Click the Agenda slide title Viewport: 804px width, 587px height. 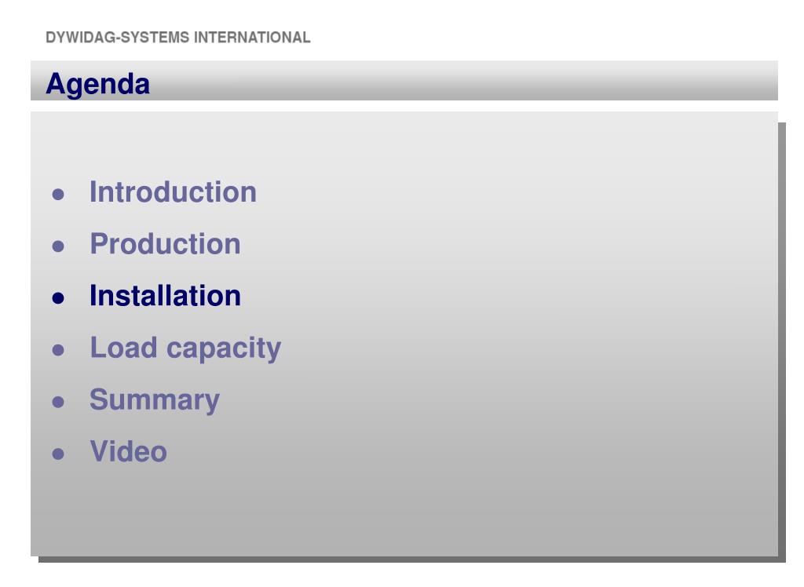click(x=97, y=84)
